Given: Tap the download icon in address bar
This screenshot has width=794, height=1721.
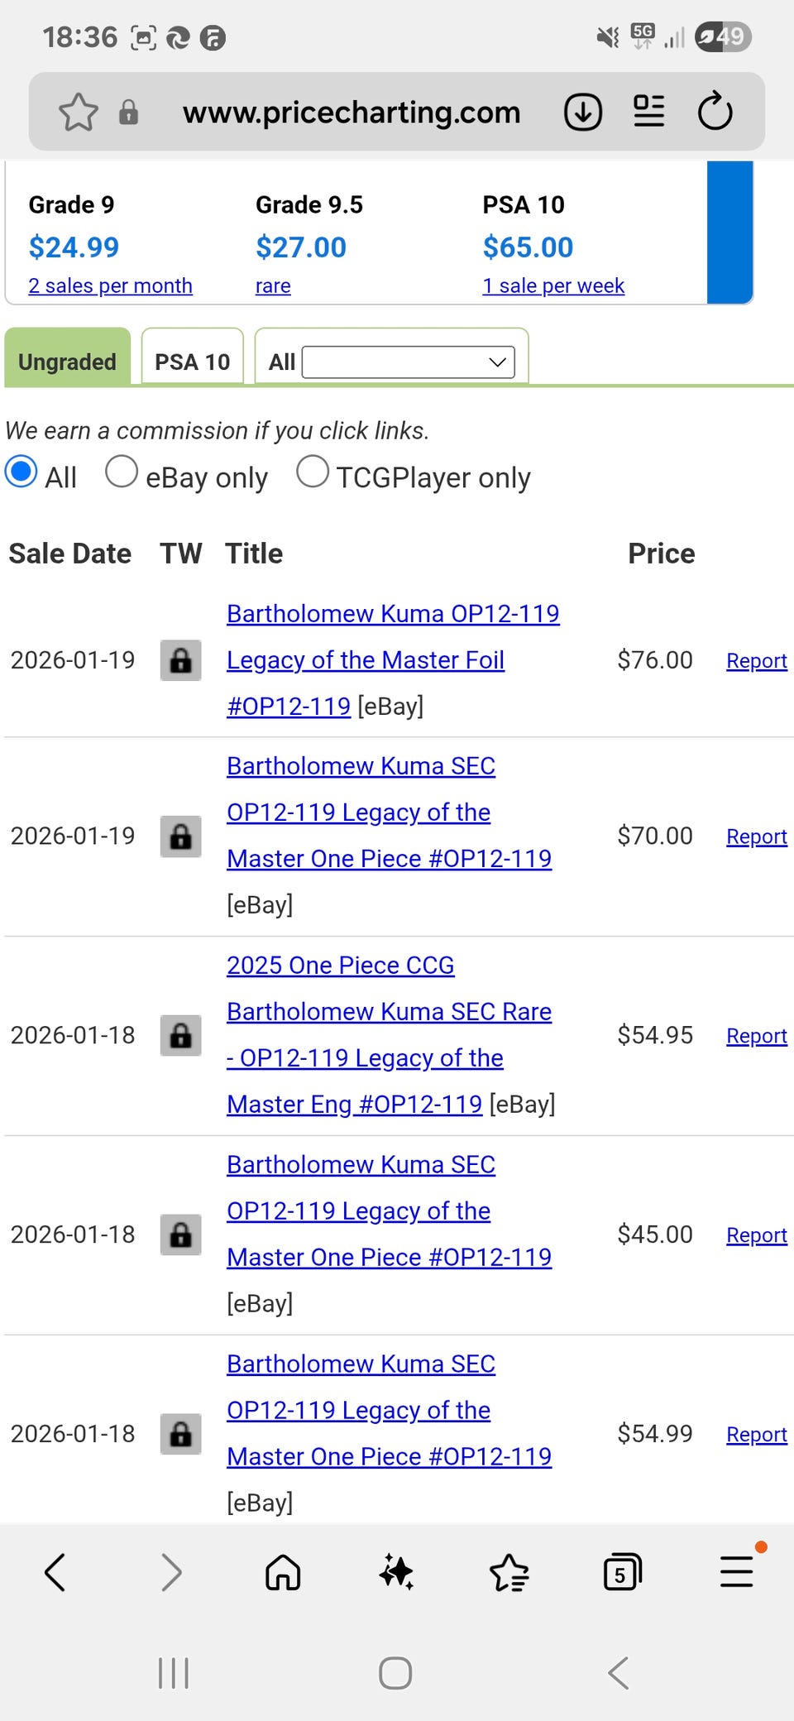Looking at the screenshot, I should [x=583, y=113].
